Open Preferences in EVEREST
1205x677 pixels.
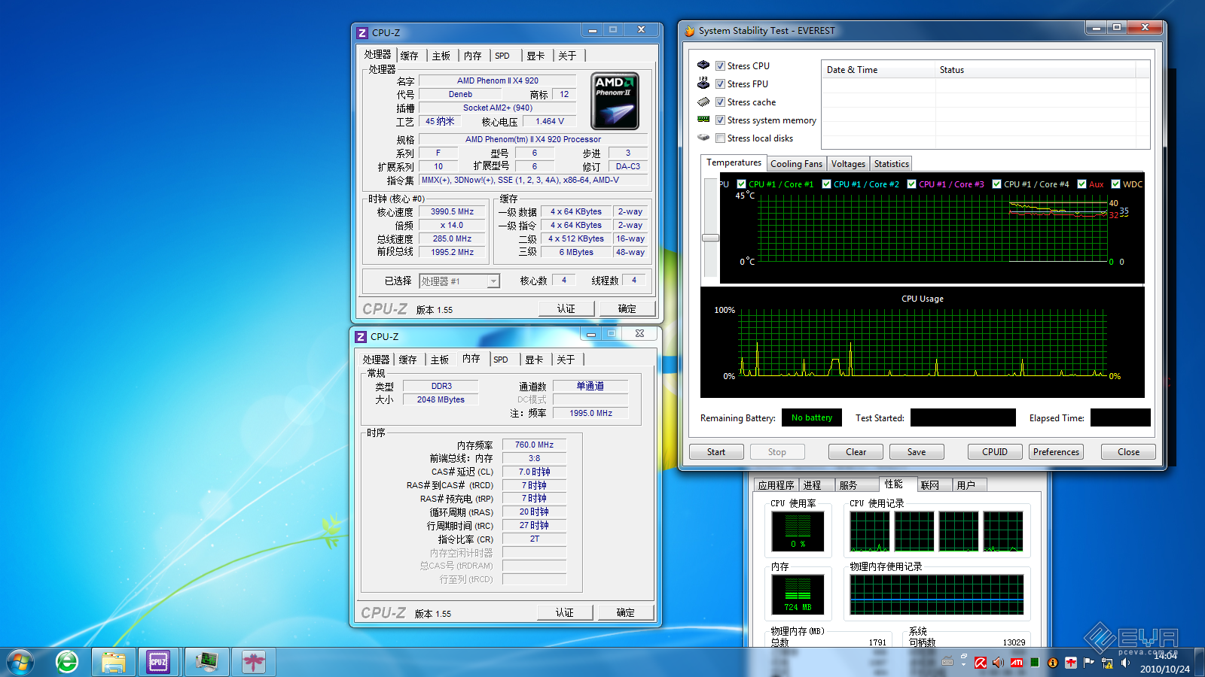[1056, 452]
